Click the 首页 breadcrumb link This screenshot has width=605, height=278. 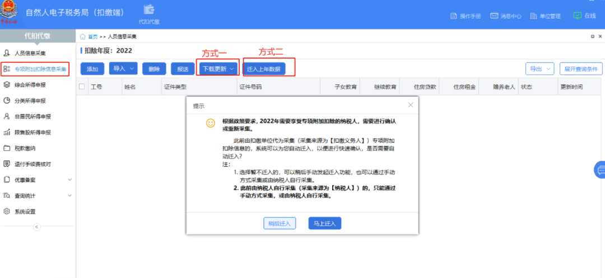[92, 36]
